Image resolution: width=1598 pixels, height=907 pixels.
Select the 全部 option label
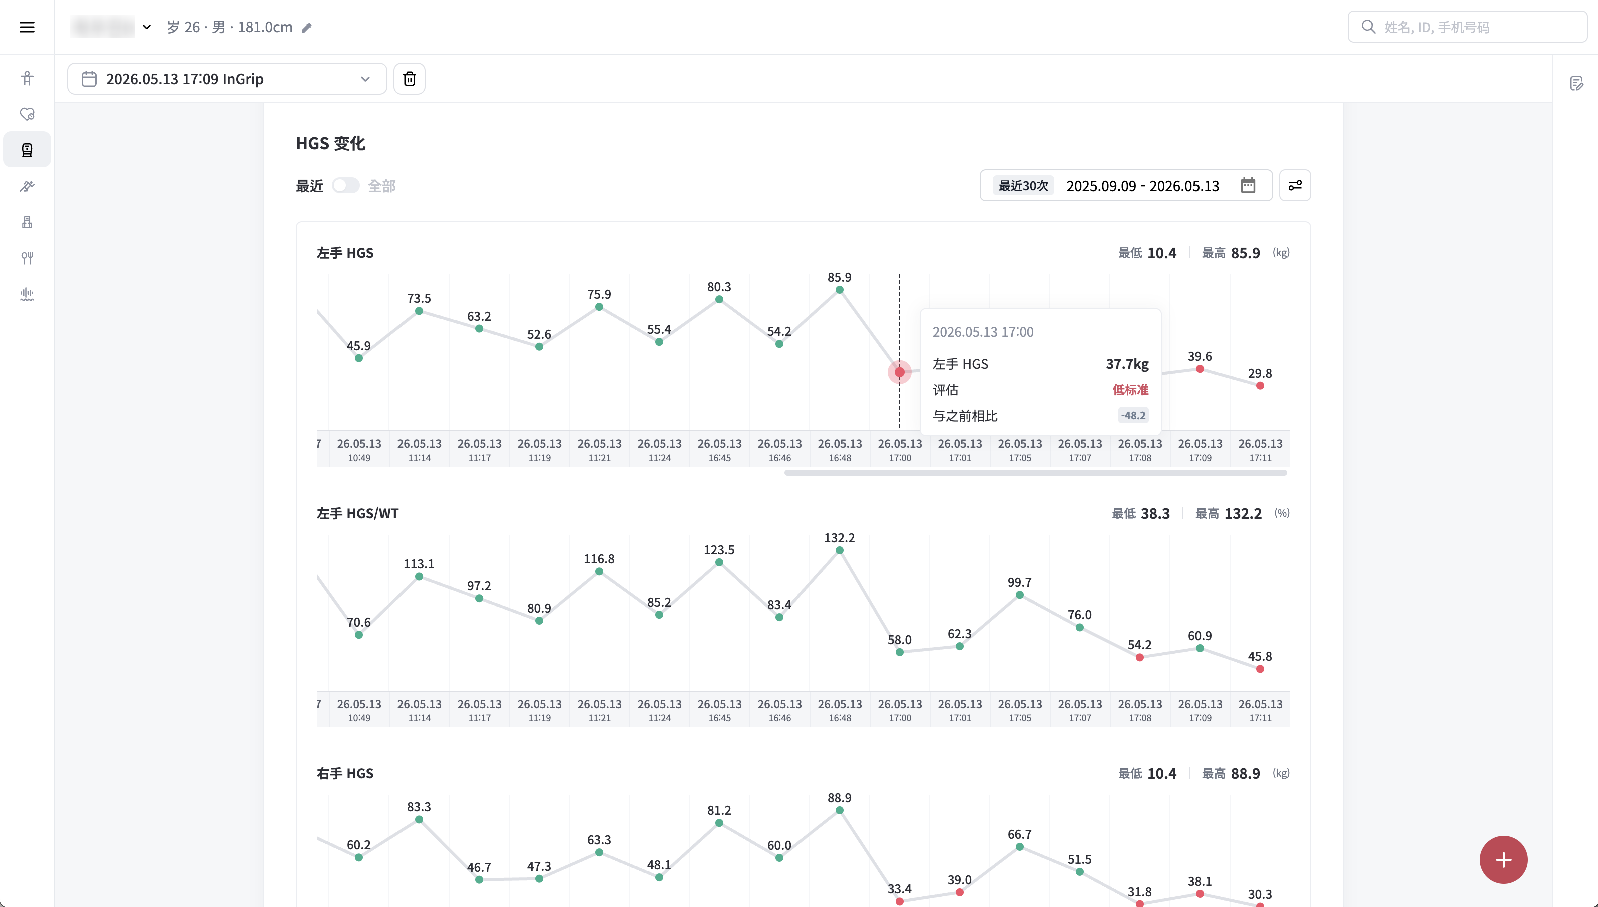(x=382, y=186)
